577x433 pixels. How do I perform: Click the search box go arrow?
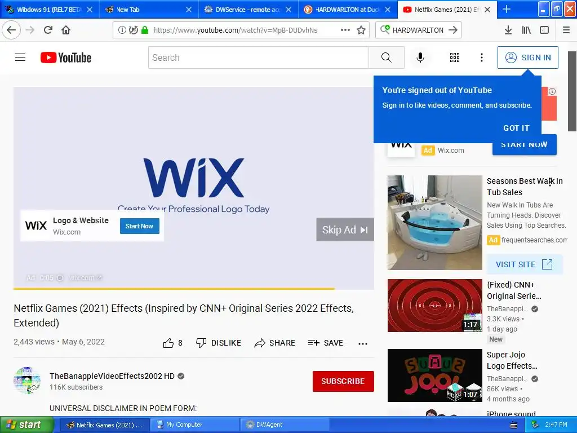(453, 30)
